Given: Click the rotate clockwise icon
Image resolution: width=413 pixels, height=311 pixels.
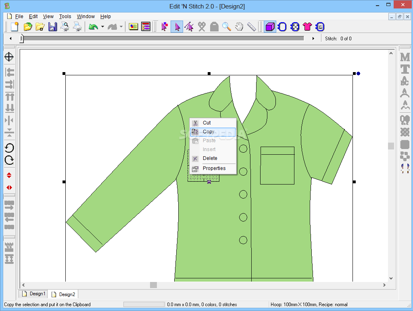Looking at the screenshot, I should coord(9,160).
